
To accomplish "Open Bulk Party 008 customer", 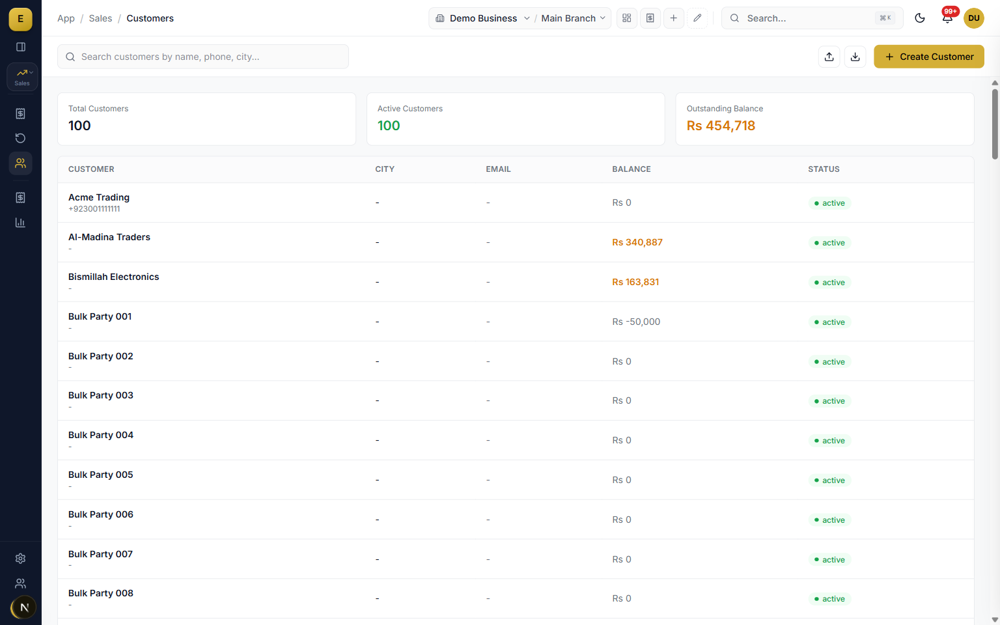I will coord(516,598).
